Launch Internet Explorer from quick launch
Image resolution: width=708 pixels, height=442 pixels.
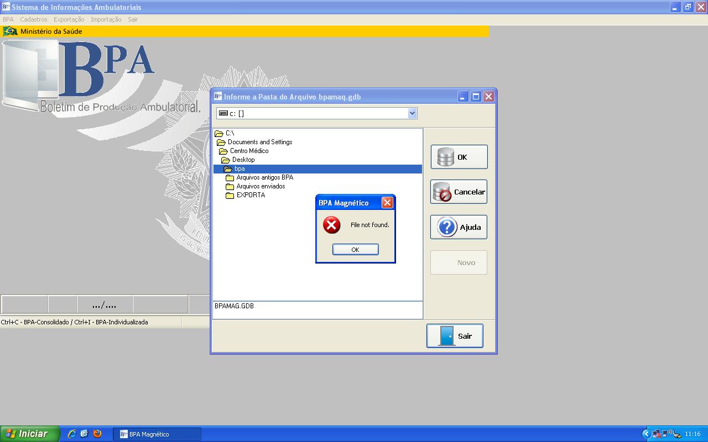(71, 434)
